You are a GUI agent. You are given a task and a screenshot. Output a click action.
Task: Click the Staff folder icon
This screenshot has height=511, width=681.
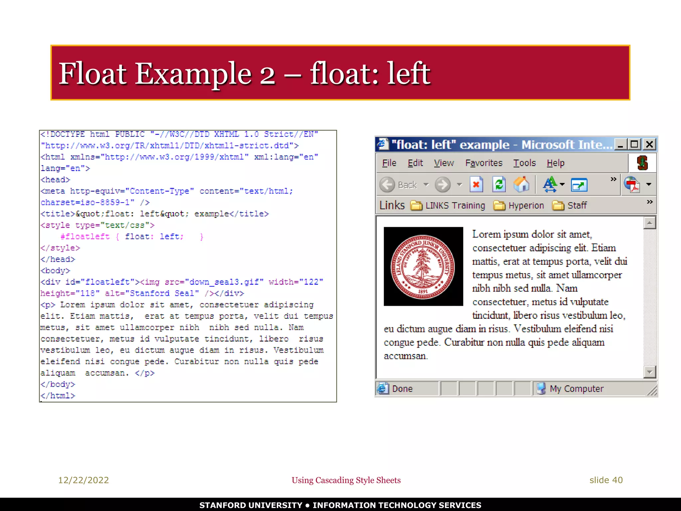click(558, 206)
